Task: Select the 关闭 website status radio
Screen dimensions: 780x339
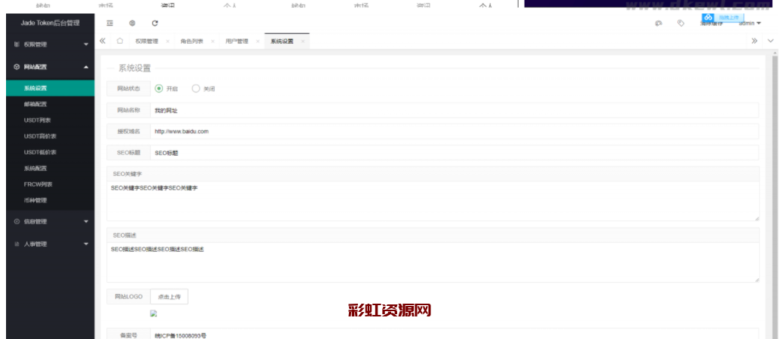Action: coord(196,88)
